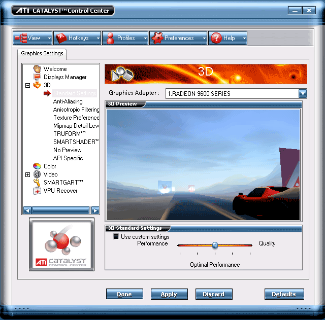Screen dimensions: 325x320
Task: Click the Profiles person icon
Action: pos(110,39)
